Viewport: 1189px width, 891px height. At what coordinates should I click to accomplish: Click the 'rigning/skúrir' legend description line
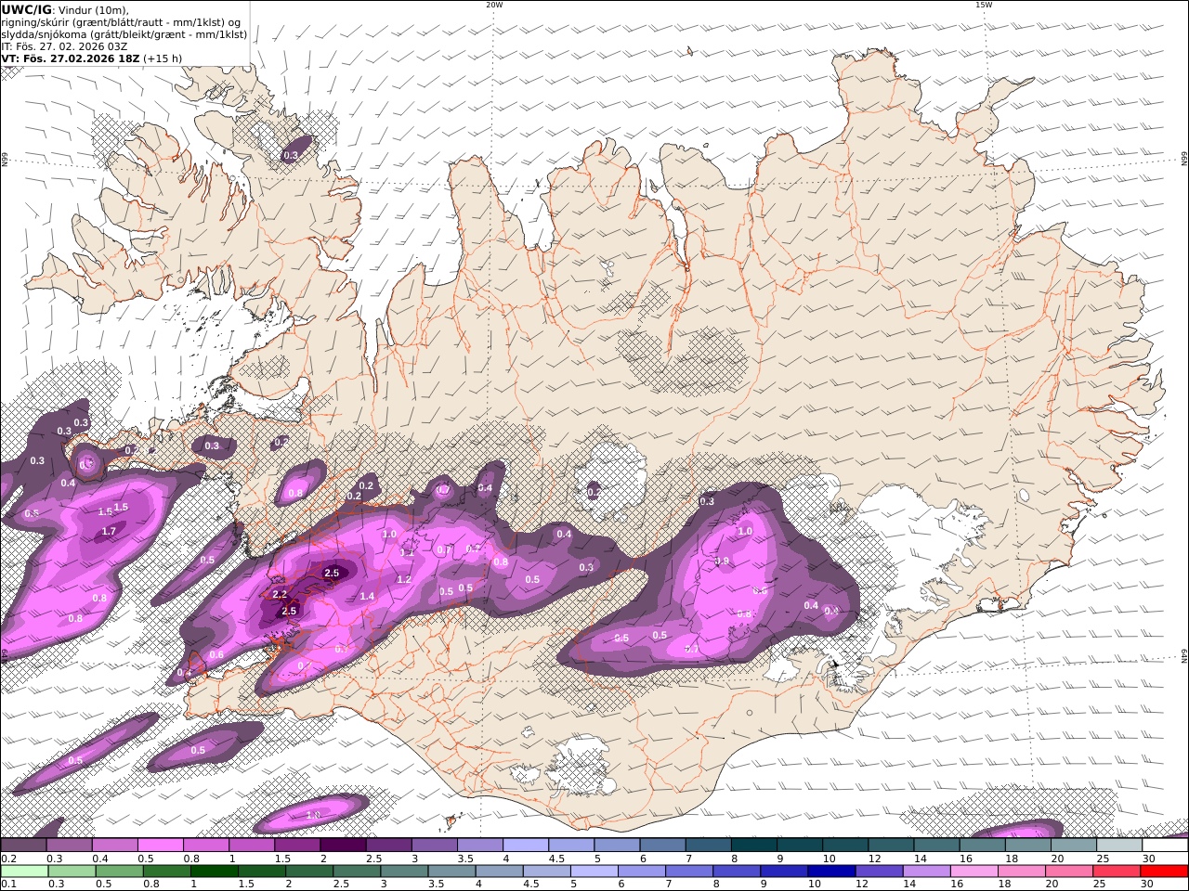click(x=121, y=21)
